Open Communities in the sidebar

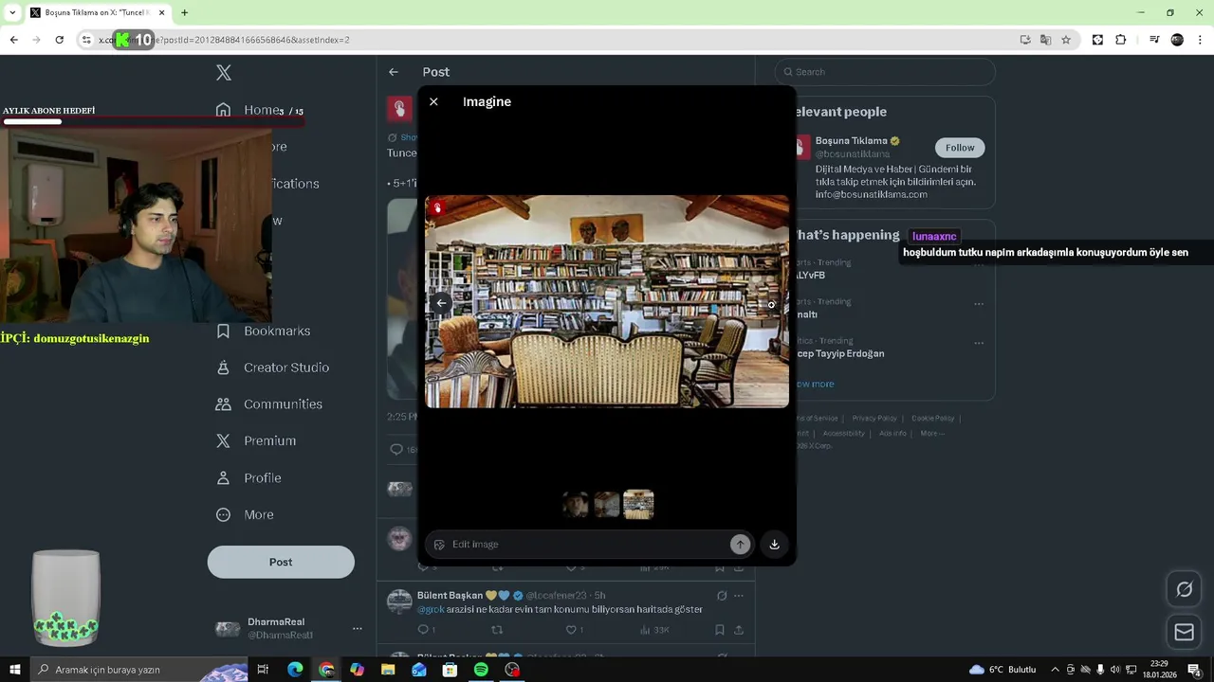tap(269, 404)
